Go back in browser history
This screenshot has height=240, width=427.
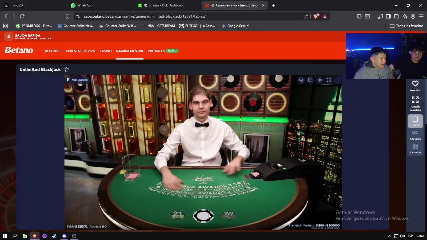click(x=6, y=16)
